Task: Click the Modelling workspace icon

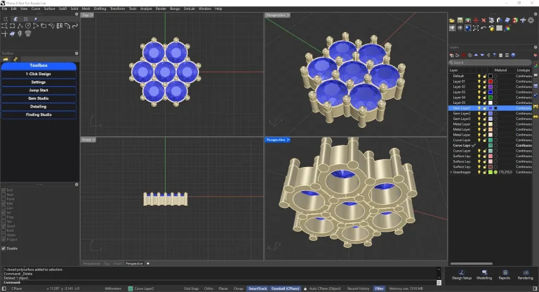Action: tap(484, 273)
